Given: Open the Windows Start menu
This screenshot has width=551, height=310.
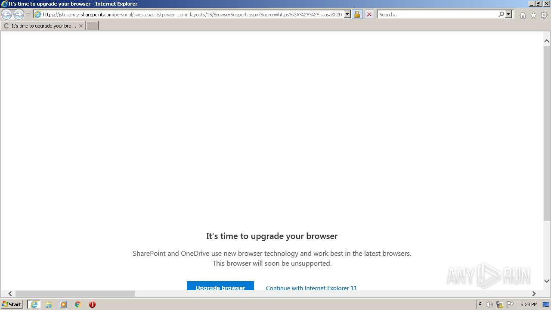Looking at the screenshot, I should click(x=12, y=304).
